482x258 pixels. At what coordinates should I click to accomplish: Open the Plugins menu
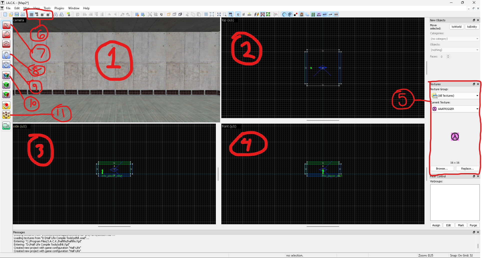point(59,8)
